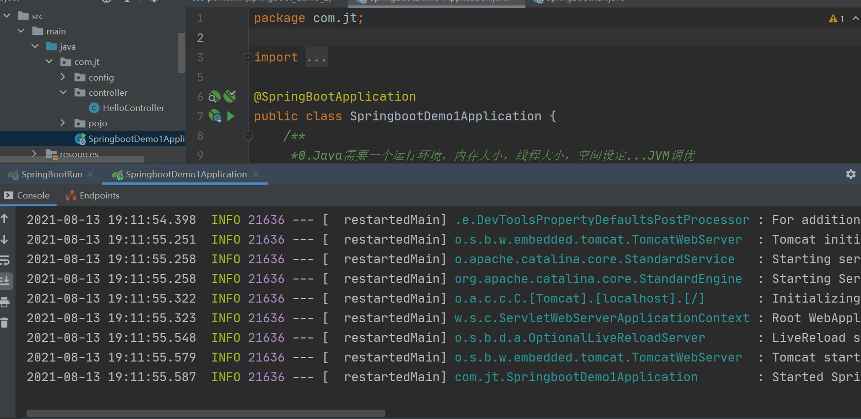
Task: Toggle scroll to end of console
Action: point(5,280)
